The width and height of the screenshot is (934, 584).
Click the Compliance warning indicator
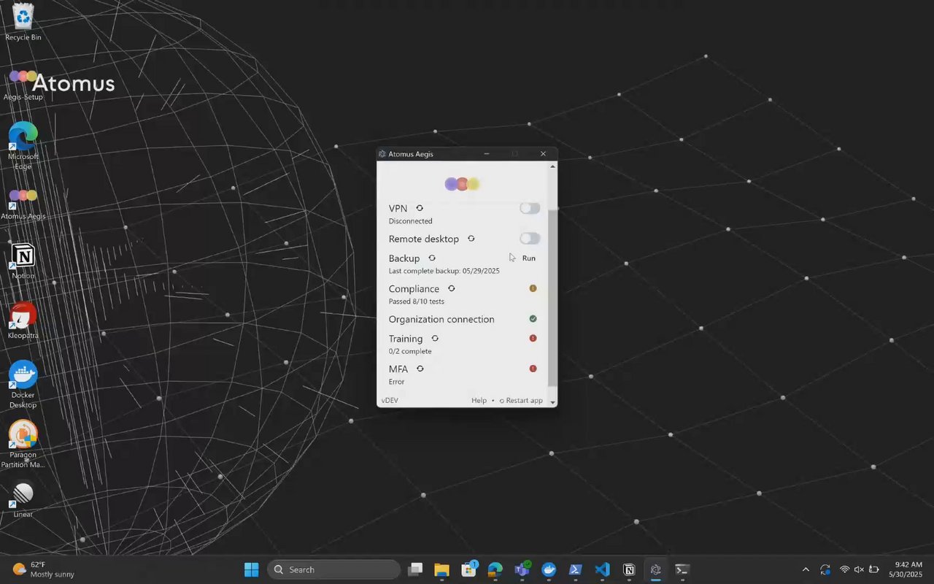point(533,288)
